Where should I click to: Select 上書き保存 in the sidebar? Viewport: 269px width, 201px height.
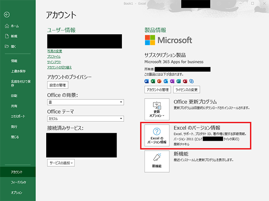click(x=18, y=71)
